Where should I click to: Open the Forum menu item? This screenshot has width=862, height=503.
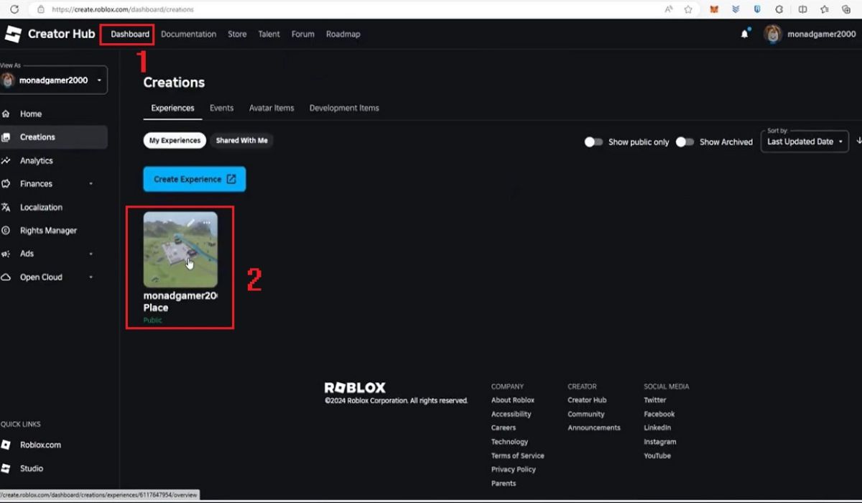tap(303, 34)
